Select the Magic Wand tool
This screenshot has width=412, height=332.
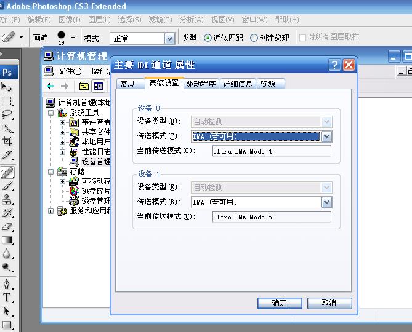(x=7, y=128)
